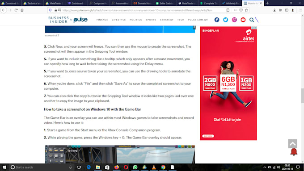304x171 pixels.
Task: Switch to the Seller Dashb tab
Action: click(x=165, y=3)
